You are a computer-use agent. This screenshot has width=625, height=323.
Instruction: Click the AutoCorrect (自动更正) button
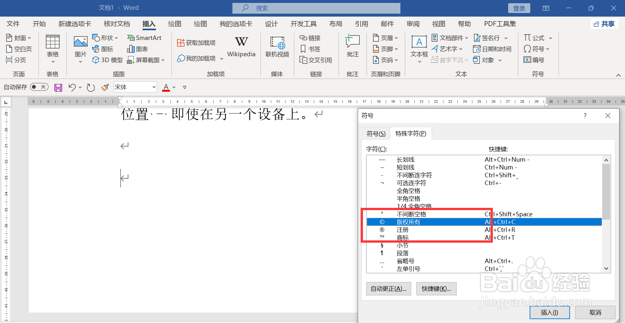click(389, 289)
